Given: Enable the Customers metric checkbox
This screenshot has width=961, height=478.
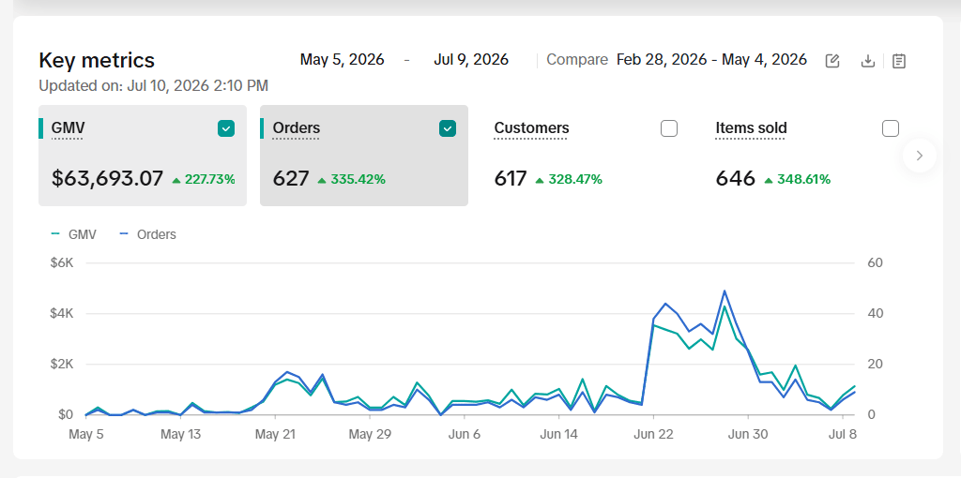Looking at the screenshot, I should click(x=668, y=128).
